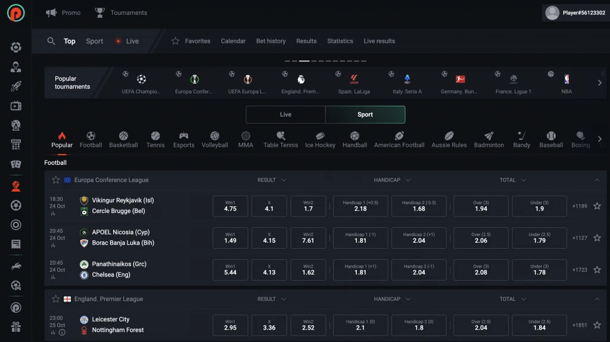610x342 pixels.
Task: Pick the NBA tournament logo
Action: tap(566, 79)
